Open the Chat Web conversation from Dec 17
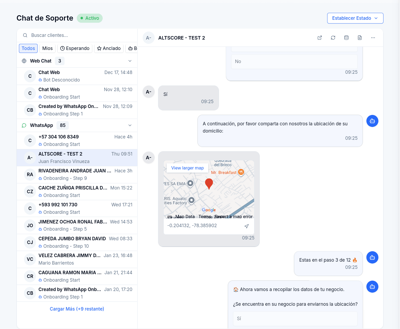This screenshot has height=329, width=400. (x=77, y=76)
